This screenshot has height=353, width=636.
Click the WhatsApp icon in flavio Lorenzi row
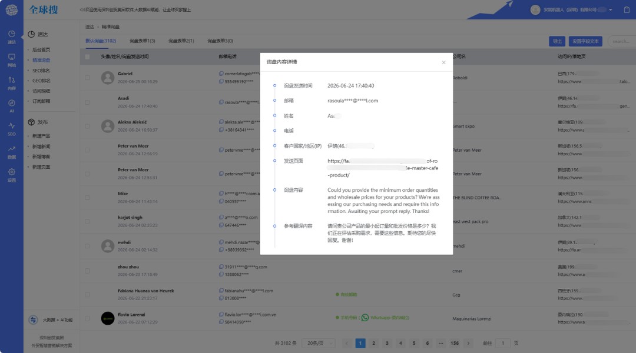pos(365,318)
